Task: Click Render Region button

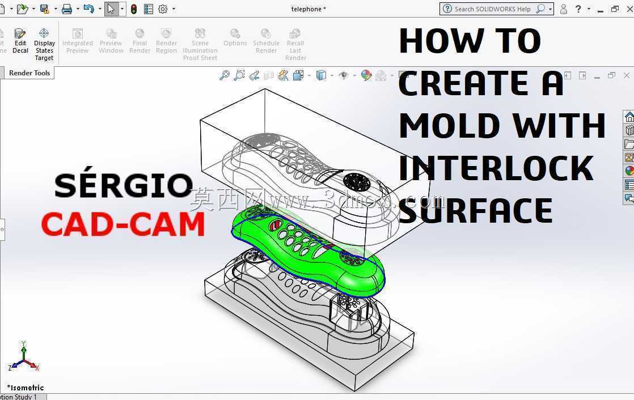Action: 166,41
